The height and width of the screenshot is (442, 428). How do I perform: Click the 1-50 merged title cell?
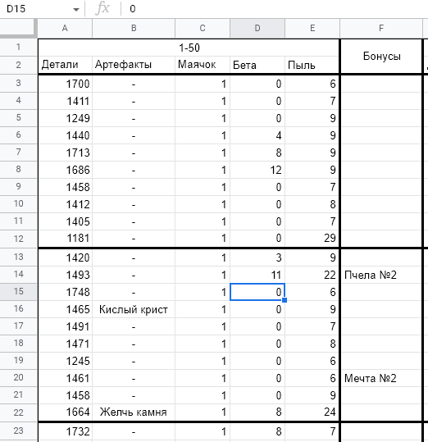tap(189, 48)
